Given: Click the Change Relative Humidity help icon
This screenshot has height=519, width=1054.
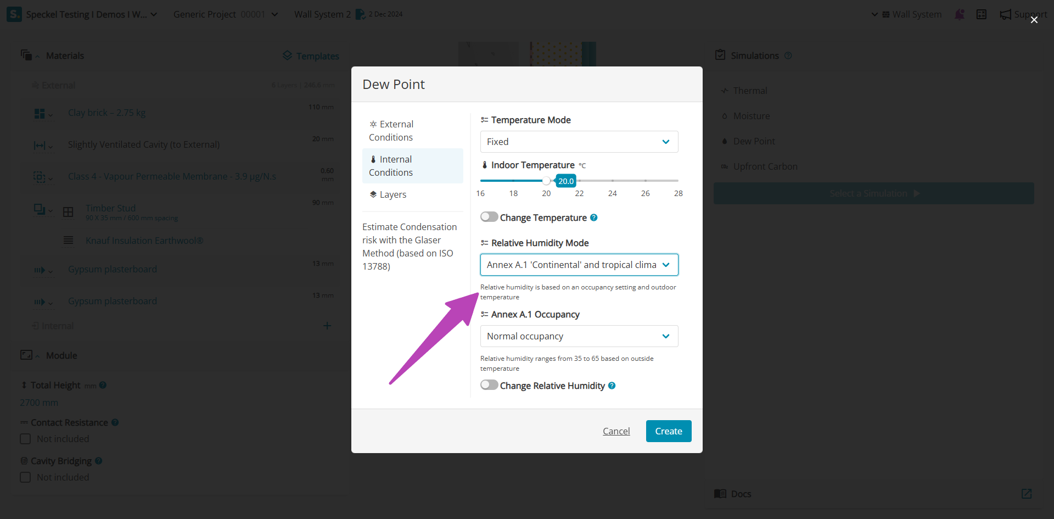Looking at the screenshot, I should 612,386.
